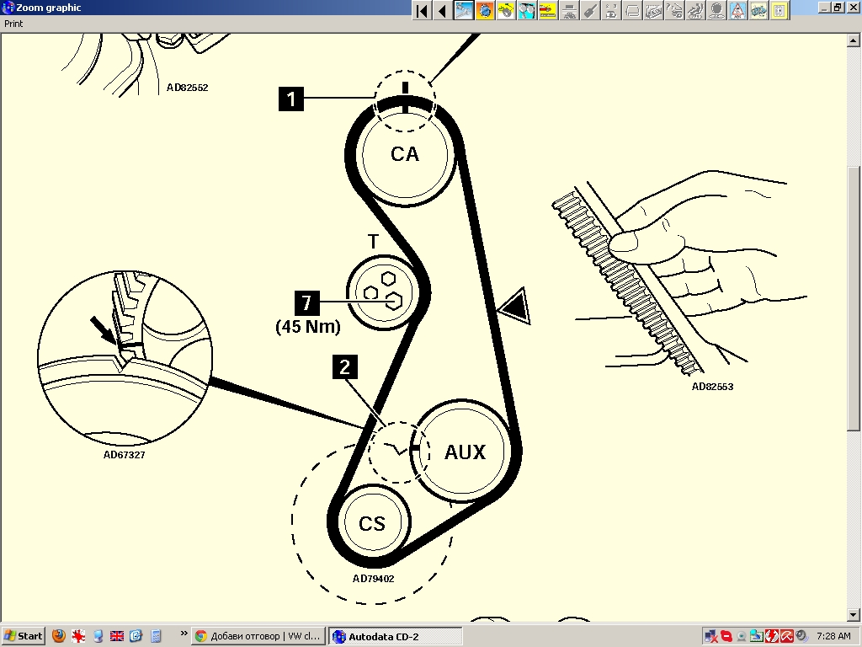Click vertical scrollbar down arrow
Viewport: 862px width, 647px height.
click(x=854, y=615)
